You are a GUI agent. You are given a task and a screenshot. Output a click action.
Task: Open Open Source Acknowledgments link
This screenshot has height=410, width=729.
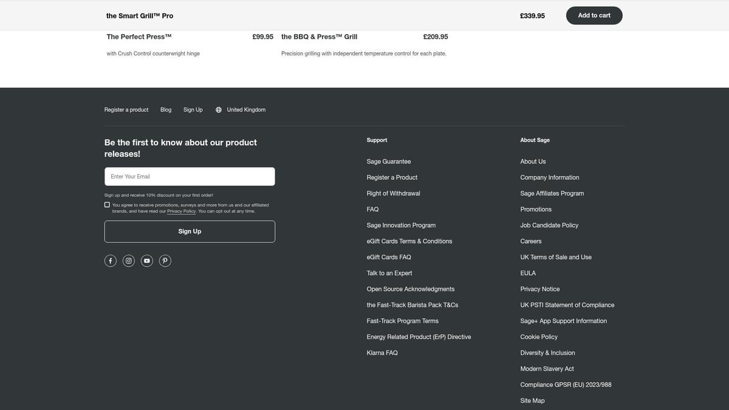pyautogui.click(x=411, y=289)
